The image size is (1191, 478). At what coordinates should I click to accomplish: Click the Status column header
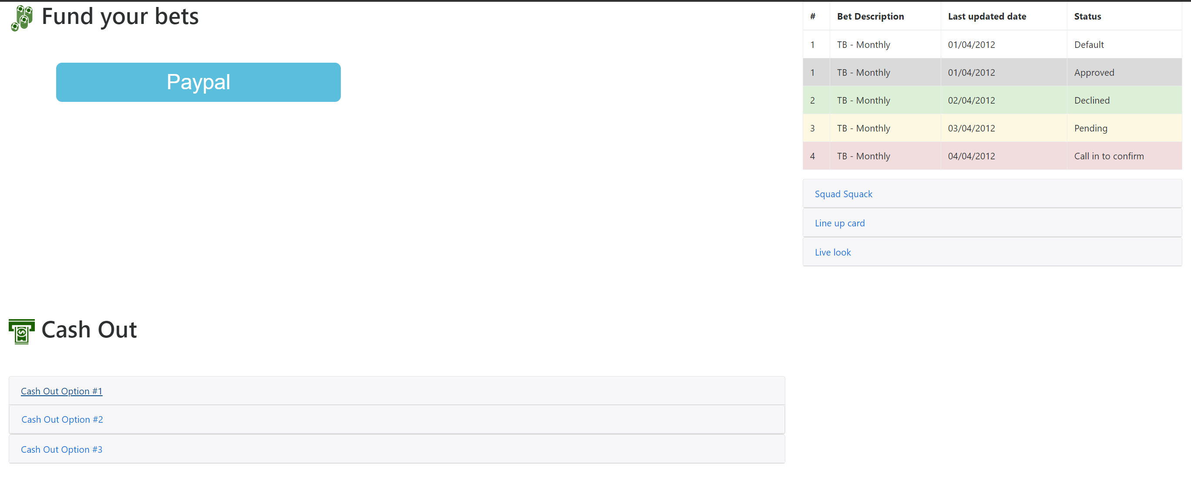1087,17
